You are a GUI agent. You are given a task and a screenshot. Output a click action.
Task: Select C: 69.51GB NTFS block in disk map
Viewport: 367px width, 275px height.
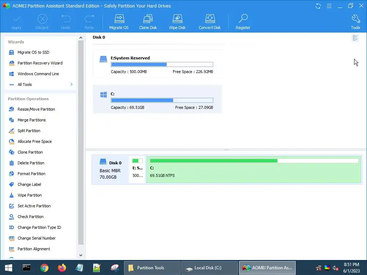(254, 169)
